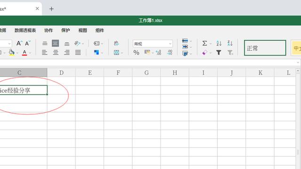This screenshot has height=169, width=301.
Task: Align text to the bottom
Action: click(x=67, y=44)
